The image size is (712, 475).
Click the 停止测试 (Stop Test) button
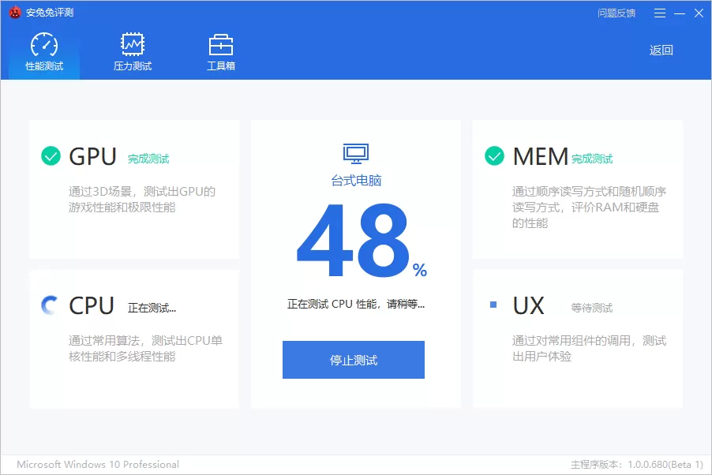tap(354, 359)
